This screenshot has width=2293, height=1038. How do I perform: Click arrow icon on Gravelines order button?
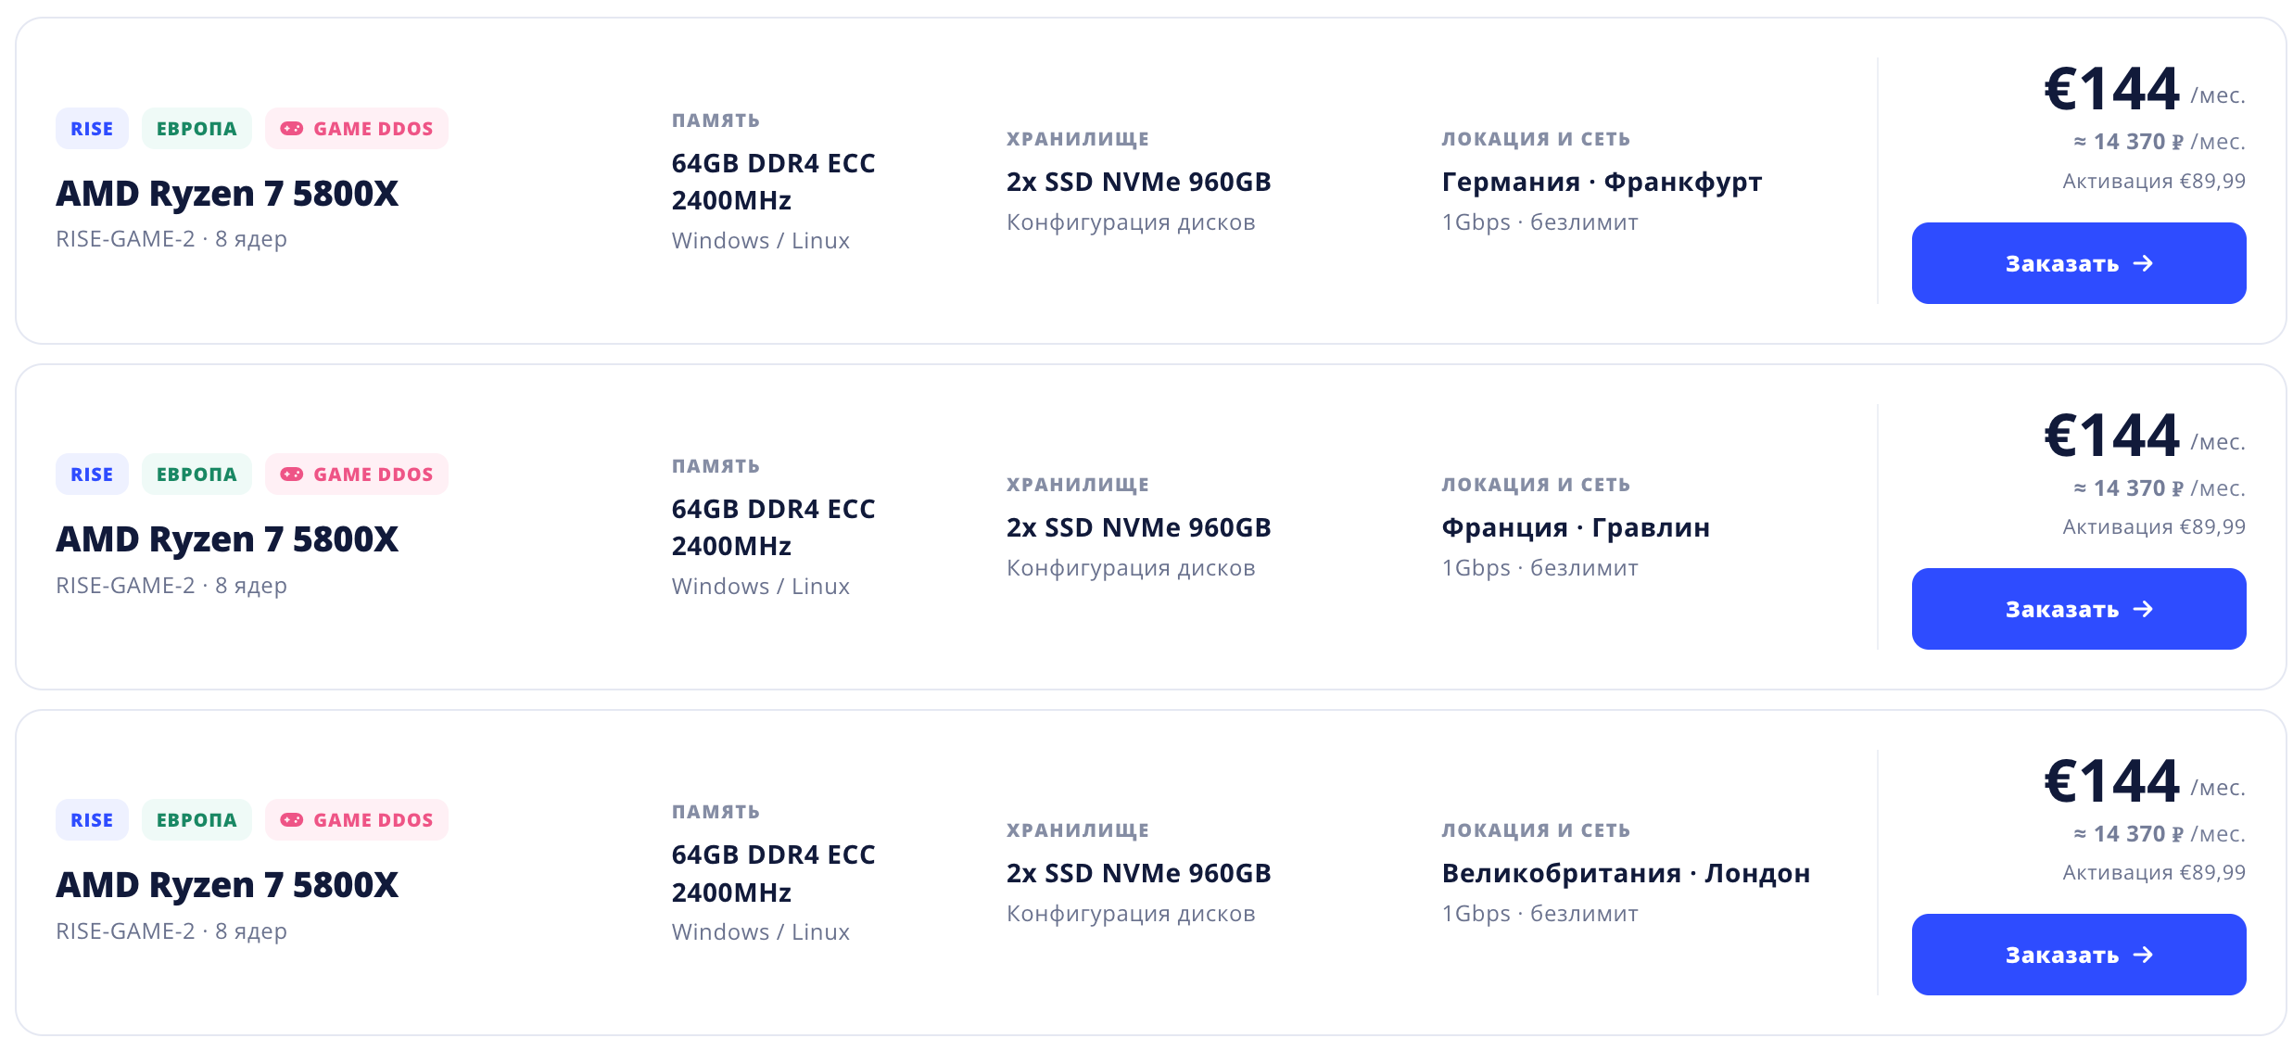2143,609
